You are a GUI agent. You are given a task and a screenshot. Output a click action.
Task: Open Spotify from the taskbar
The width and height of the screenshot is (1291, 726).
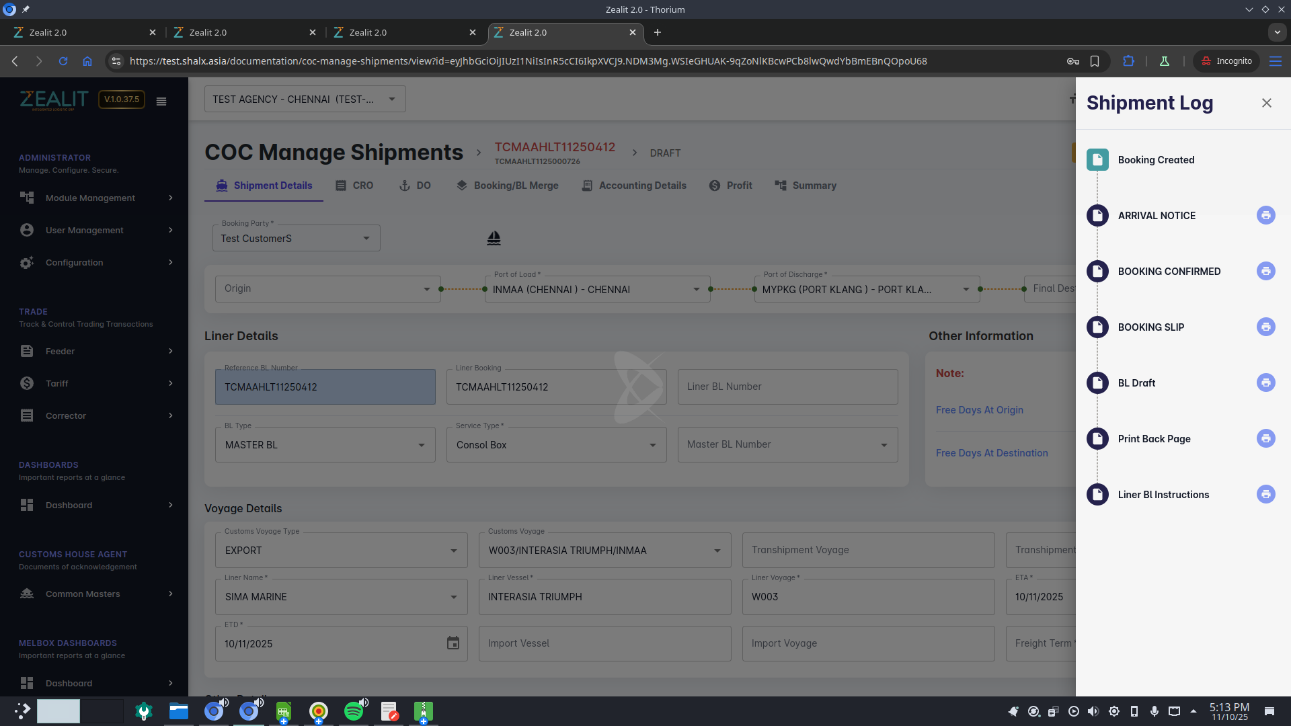[x=354, y=711]
